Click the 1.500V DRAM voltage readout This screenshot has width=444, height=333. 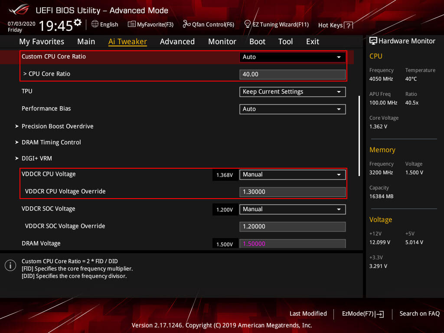pos(225,244)
